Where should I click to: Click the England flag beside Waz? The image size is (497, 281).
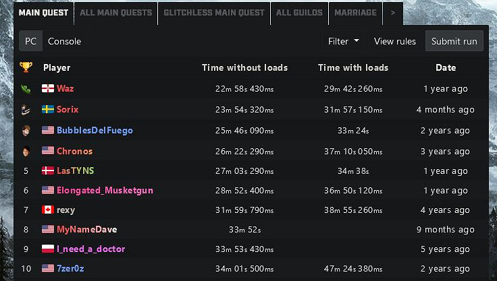48,89
